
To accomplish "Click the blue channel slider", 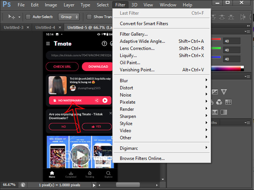I will click(216, 57).
